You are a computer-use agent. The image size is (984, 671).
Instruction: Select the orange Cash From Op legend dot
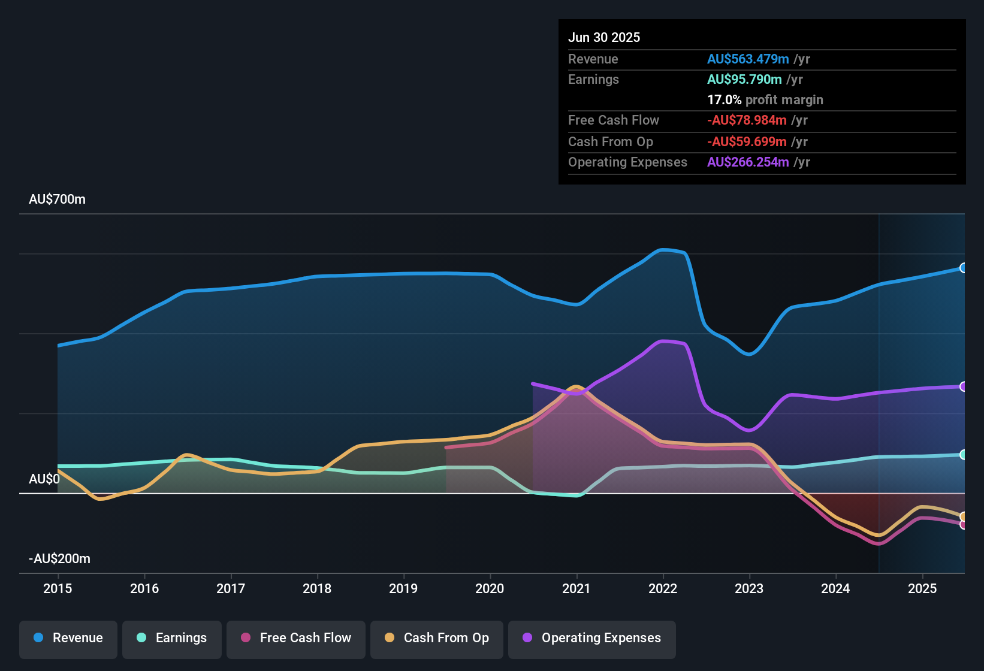tap(389, 638)
